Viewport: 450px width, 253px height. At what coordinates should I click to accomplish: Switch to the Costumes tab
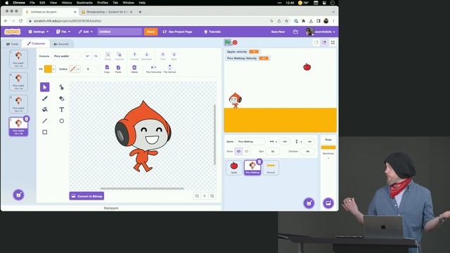36,44
